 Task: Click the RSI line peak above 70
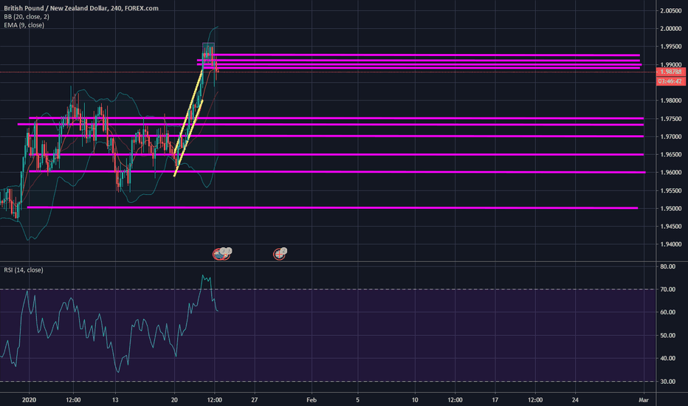tap(204, 276)
